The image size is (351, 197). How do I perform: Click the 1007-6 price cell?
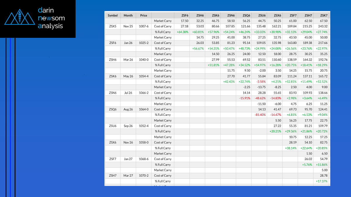point(144,26)
